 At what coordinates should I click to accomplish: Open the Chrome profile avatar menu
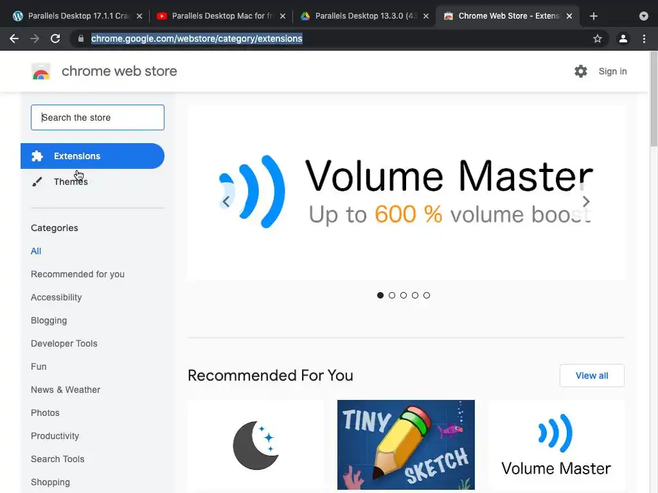[x=623, y=39]
